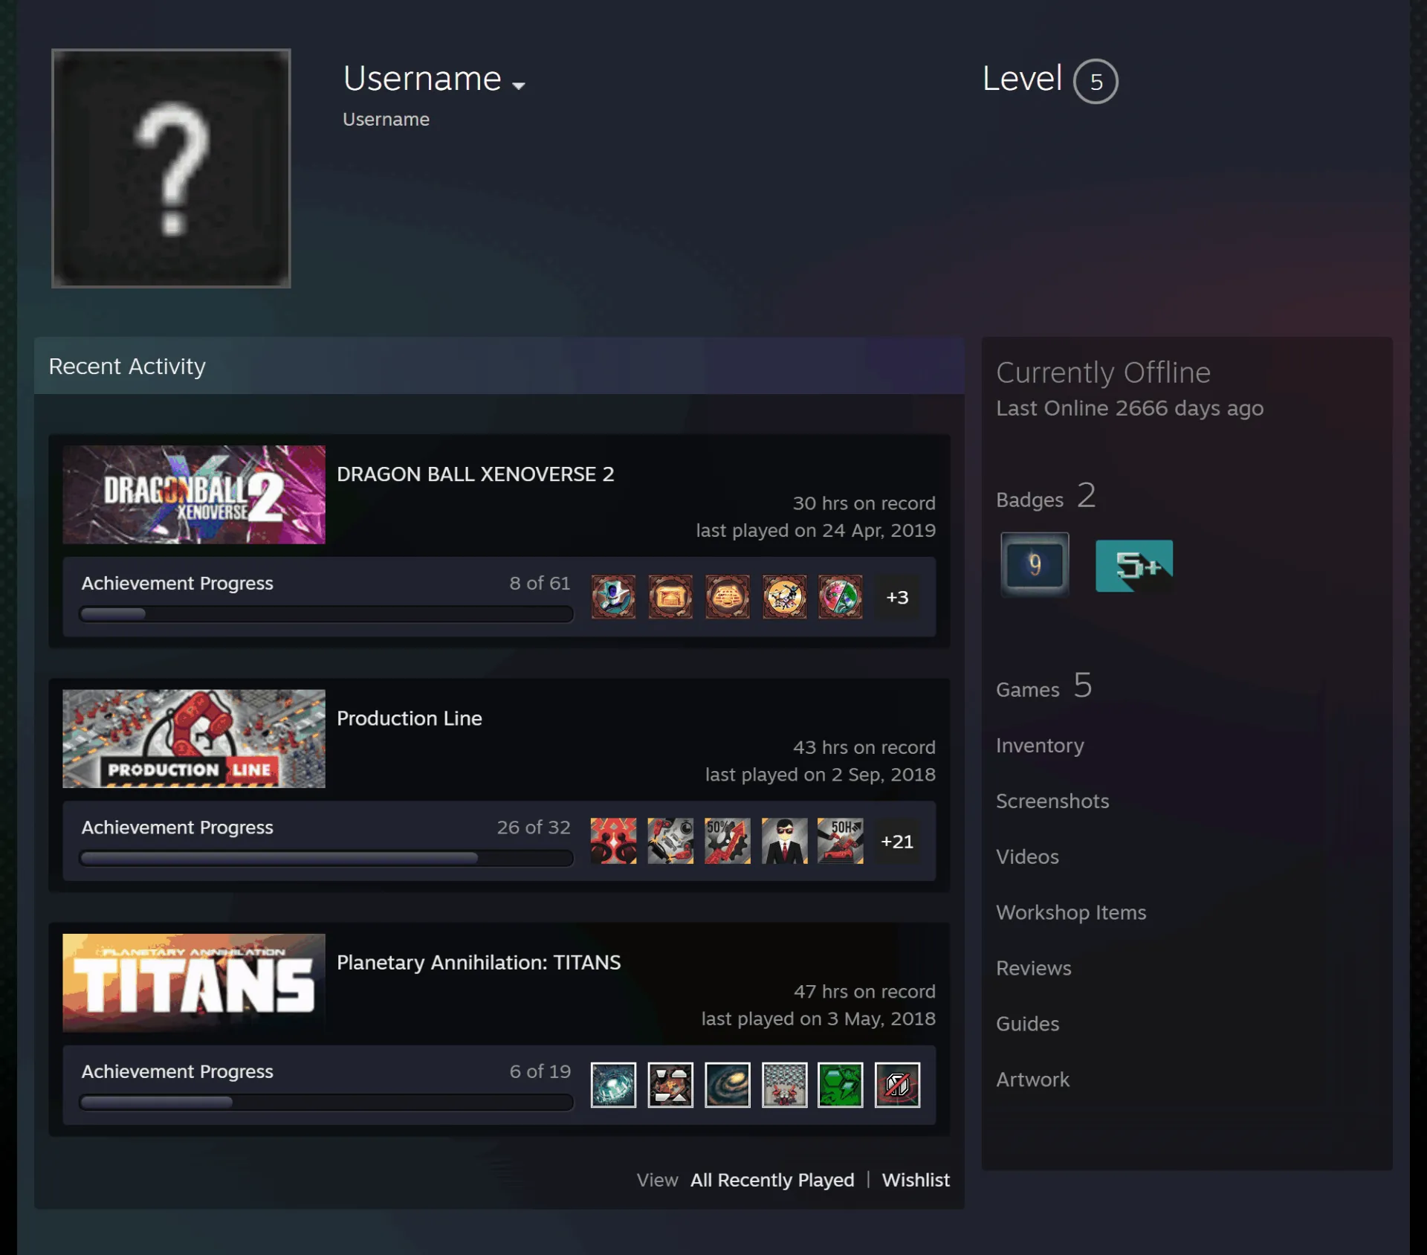Click the number 9 badge icon

pos(1035,565)
